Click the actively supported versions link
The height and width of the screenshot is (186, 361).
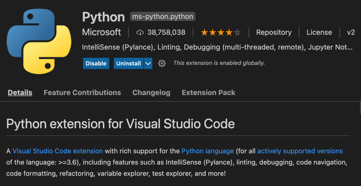pos(300,151)
